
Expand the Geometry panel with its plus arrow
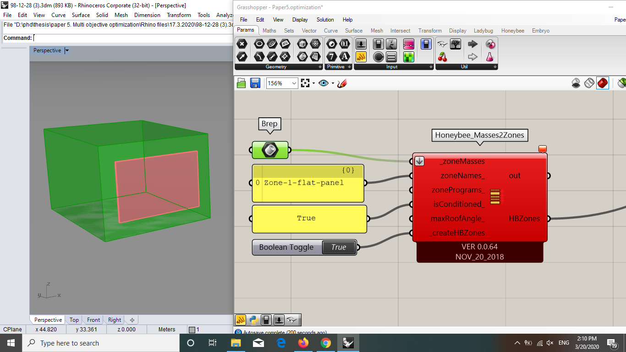tap(320, 67)
